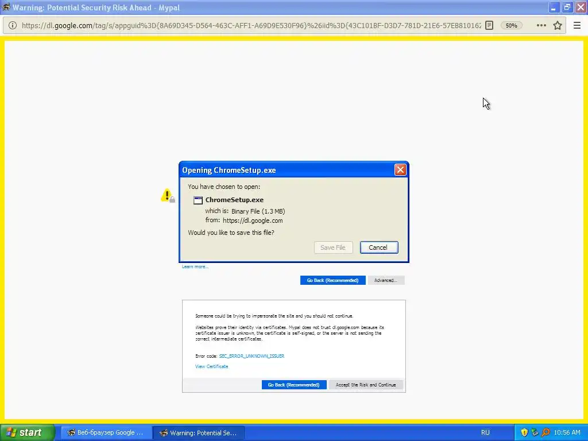Click the ChromeSetup.exe file icon
This screenshot has width=588, height=441.
[x=198, y=200]
